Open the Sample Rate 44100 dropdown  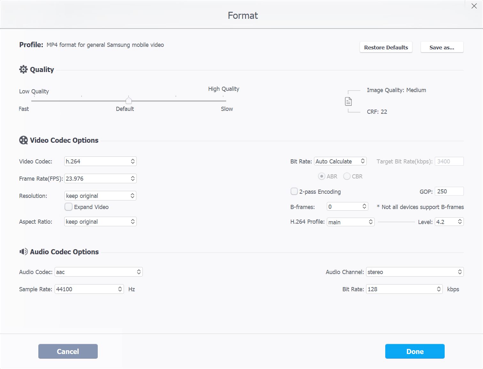(89, 289)
